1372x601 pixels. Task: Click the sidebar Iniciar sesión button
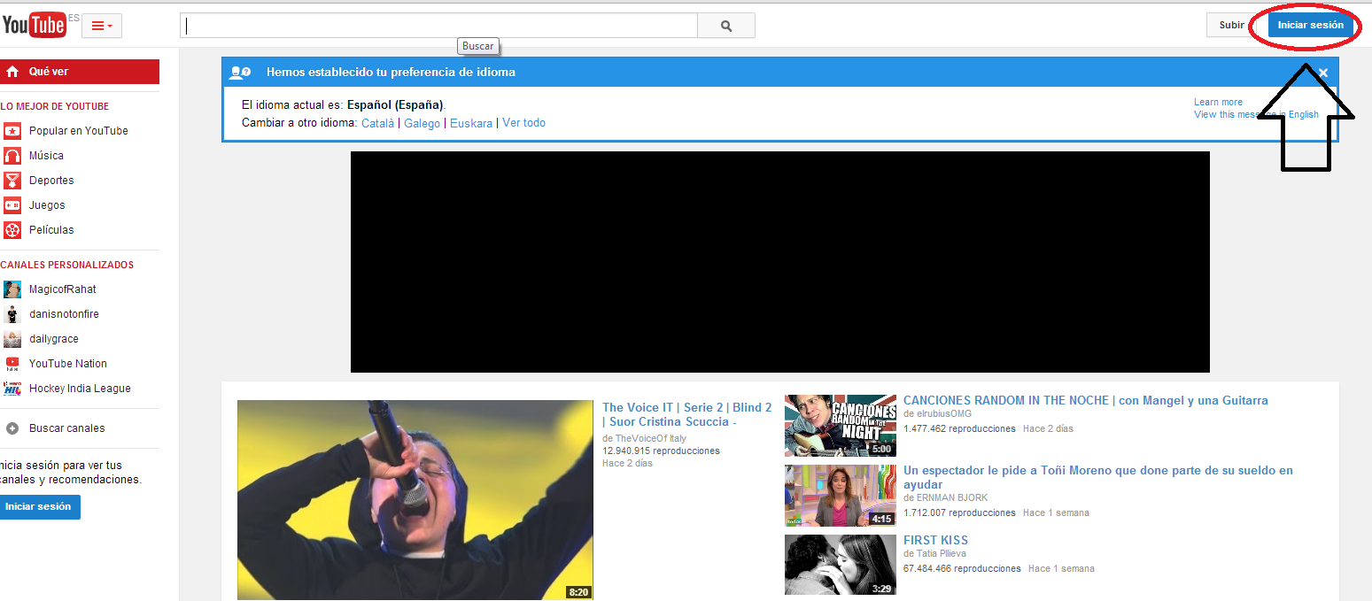point(38,507)
